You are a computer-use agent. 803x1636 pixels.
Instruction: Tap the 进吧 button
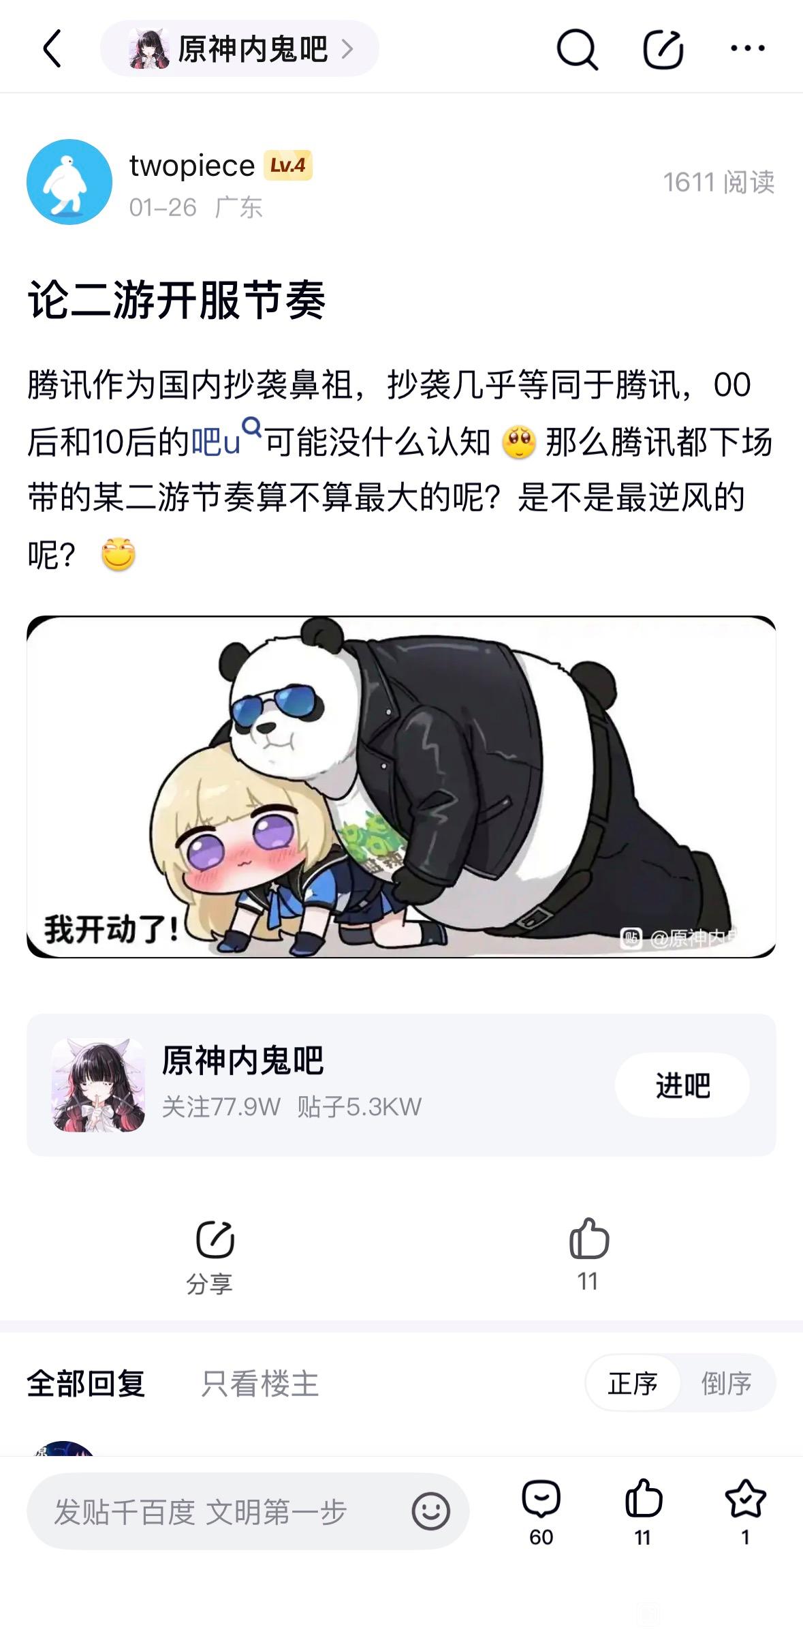[x=682, y=1085]
